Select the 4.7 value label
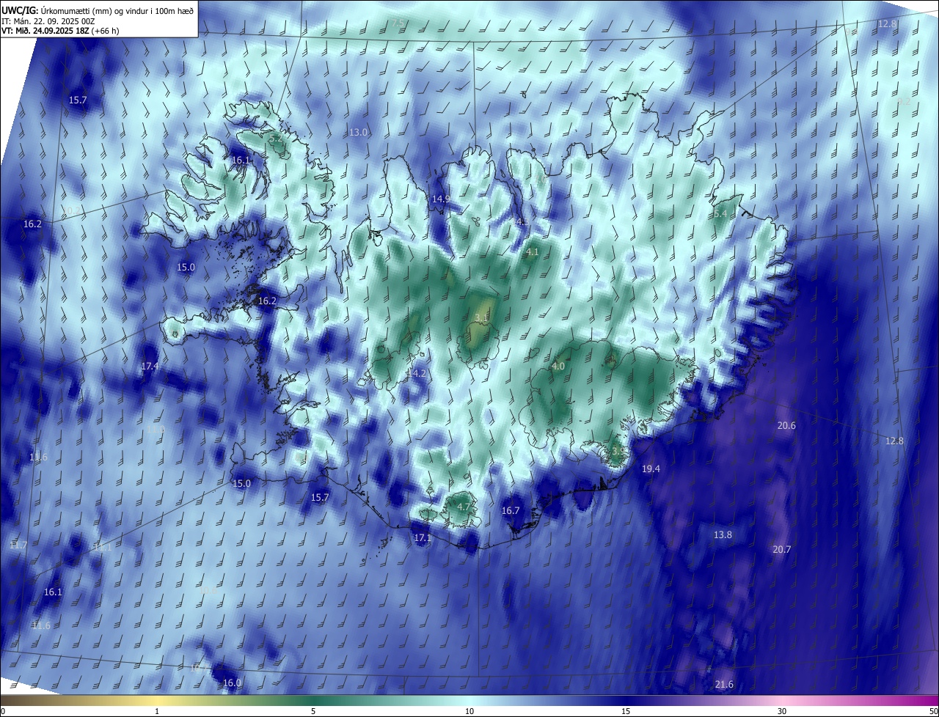This screenshot has width=939, height=717. tap(464, 507)
